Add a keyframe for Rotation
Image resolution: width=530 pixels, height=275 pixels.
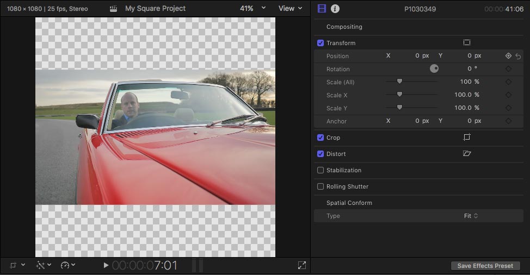pos(508,69)
